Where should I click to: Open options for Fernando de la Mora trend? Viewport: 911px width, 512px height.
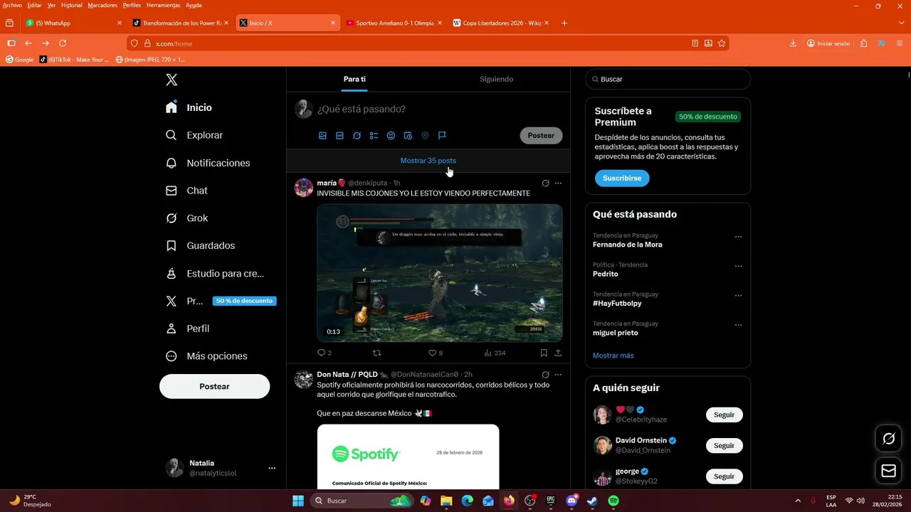pyautogui.click(x=738, y=237)
